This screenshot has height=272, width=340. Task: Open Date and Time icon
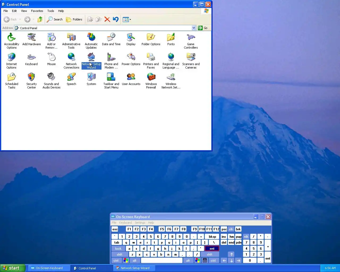(111, 39)
